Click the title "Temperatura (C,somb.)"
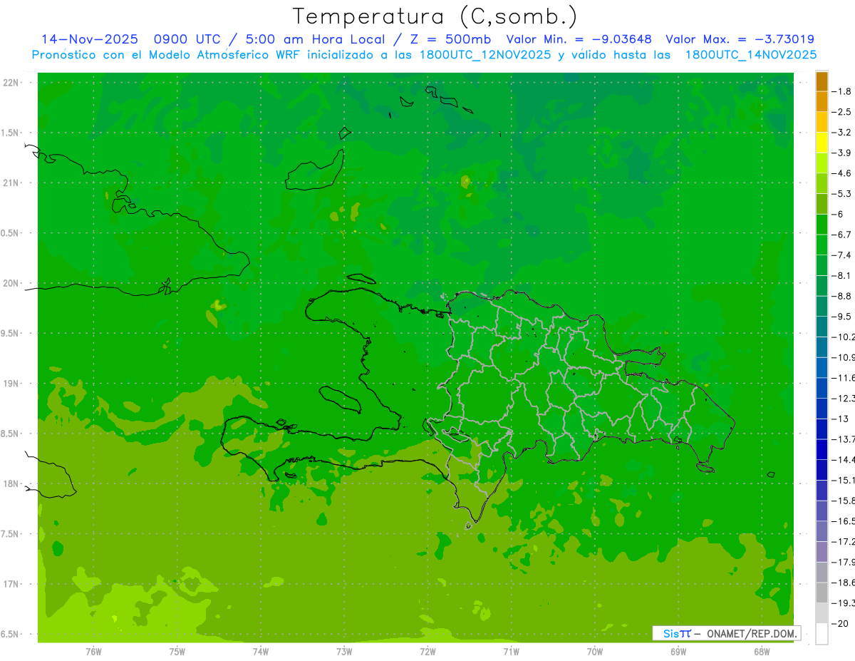The image size is (855, 661). (435, 16)
